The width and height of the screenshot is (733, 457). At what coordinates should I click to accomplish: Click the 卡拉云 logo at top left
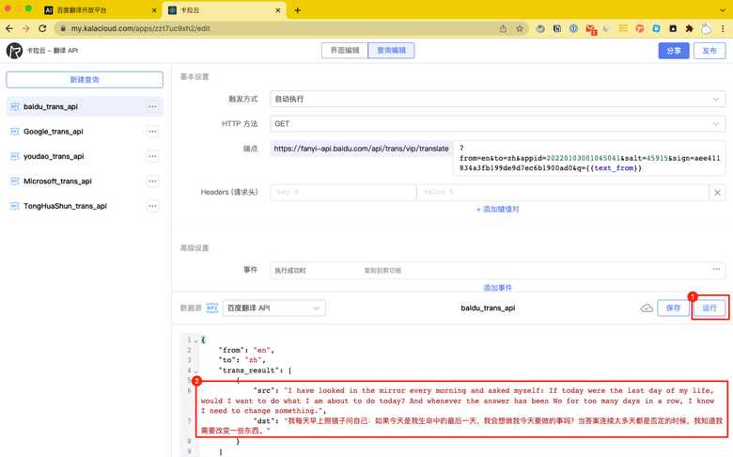(x=14, y=51)
